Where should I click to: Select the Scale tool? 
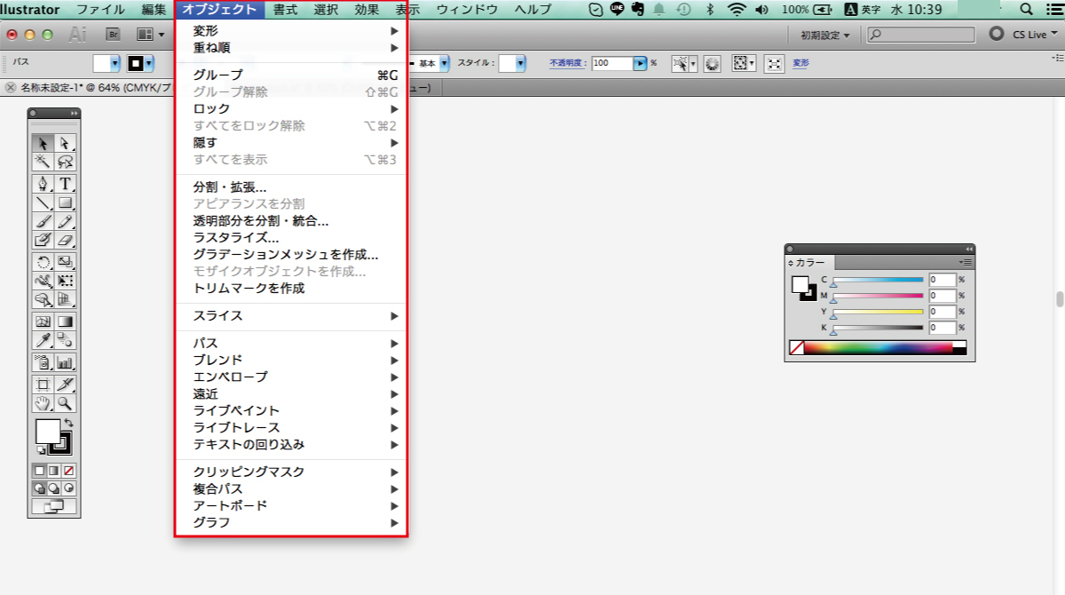pyautogui.click(x=65, y=262)
